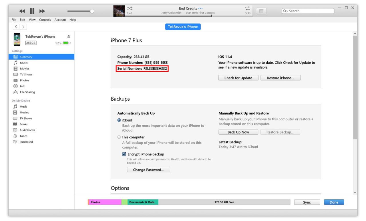
Task: Click Restore Backup... button
Action: pyautogui.click(x=281, y=132)
